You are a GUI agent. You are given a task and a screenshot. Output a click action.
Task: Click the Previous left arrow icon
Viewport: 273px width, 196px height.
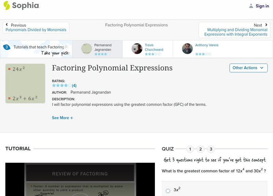point(7,25)
